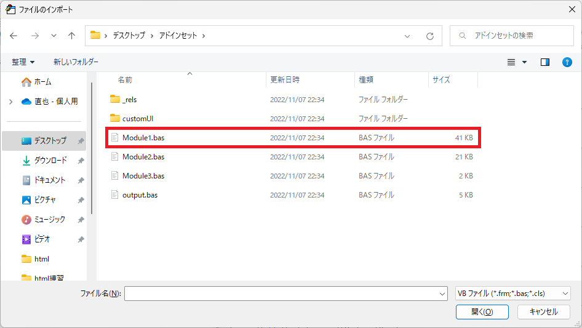Close the ファイルのインポート dialog
The height and width of the screenshot is (328, 582).
coord(572,9)
